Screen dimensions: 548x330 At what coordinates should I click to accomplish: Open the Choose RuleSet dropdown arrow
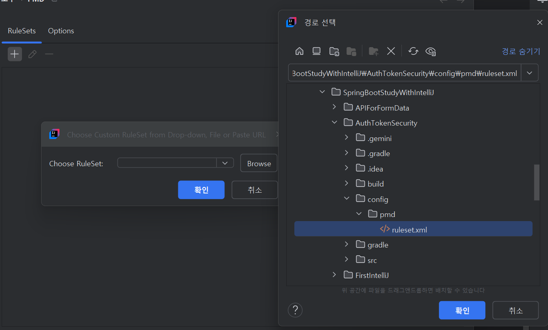click(225, 163)
